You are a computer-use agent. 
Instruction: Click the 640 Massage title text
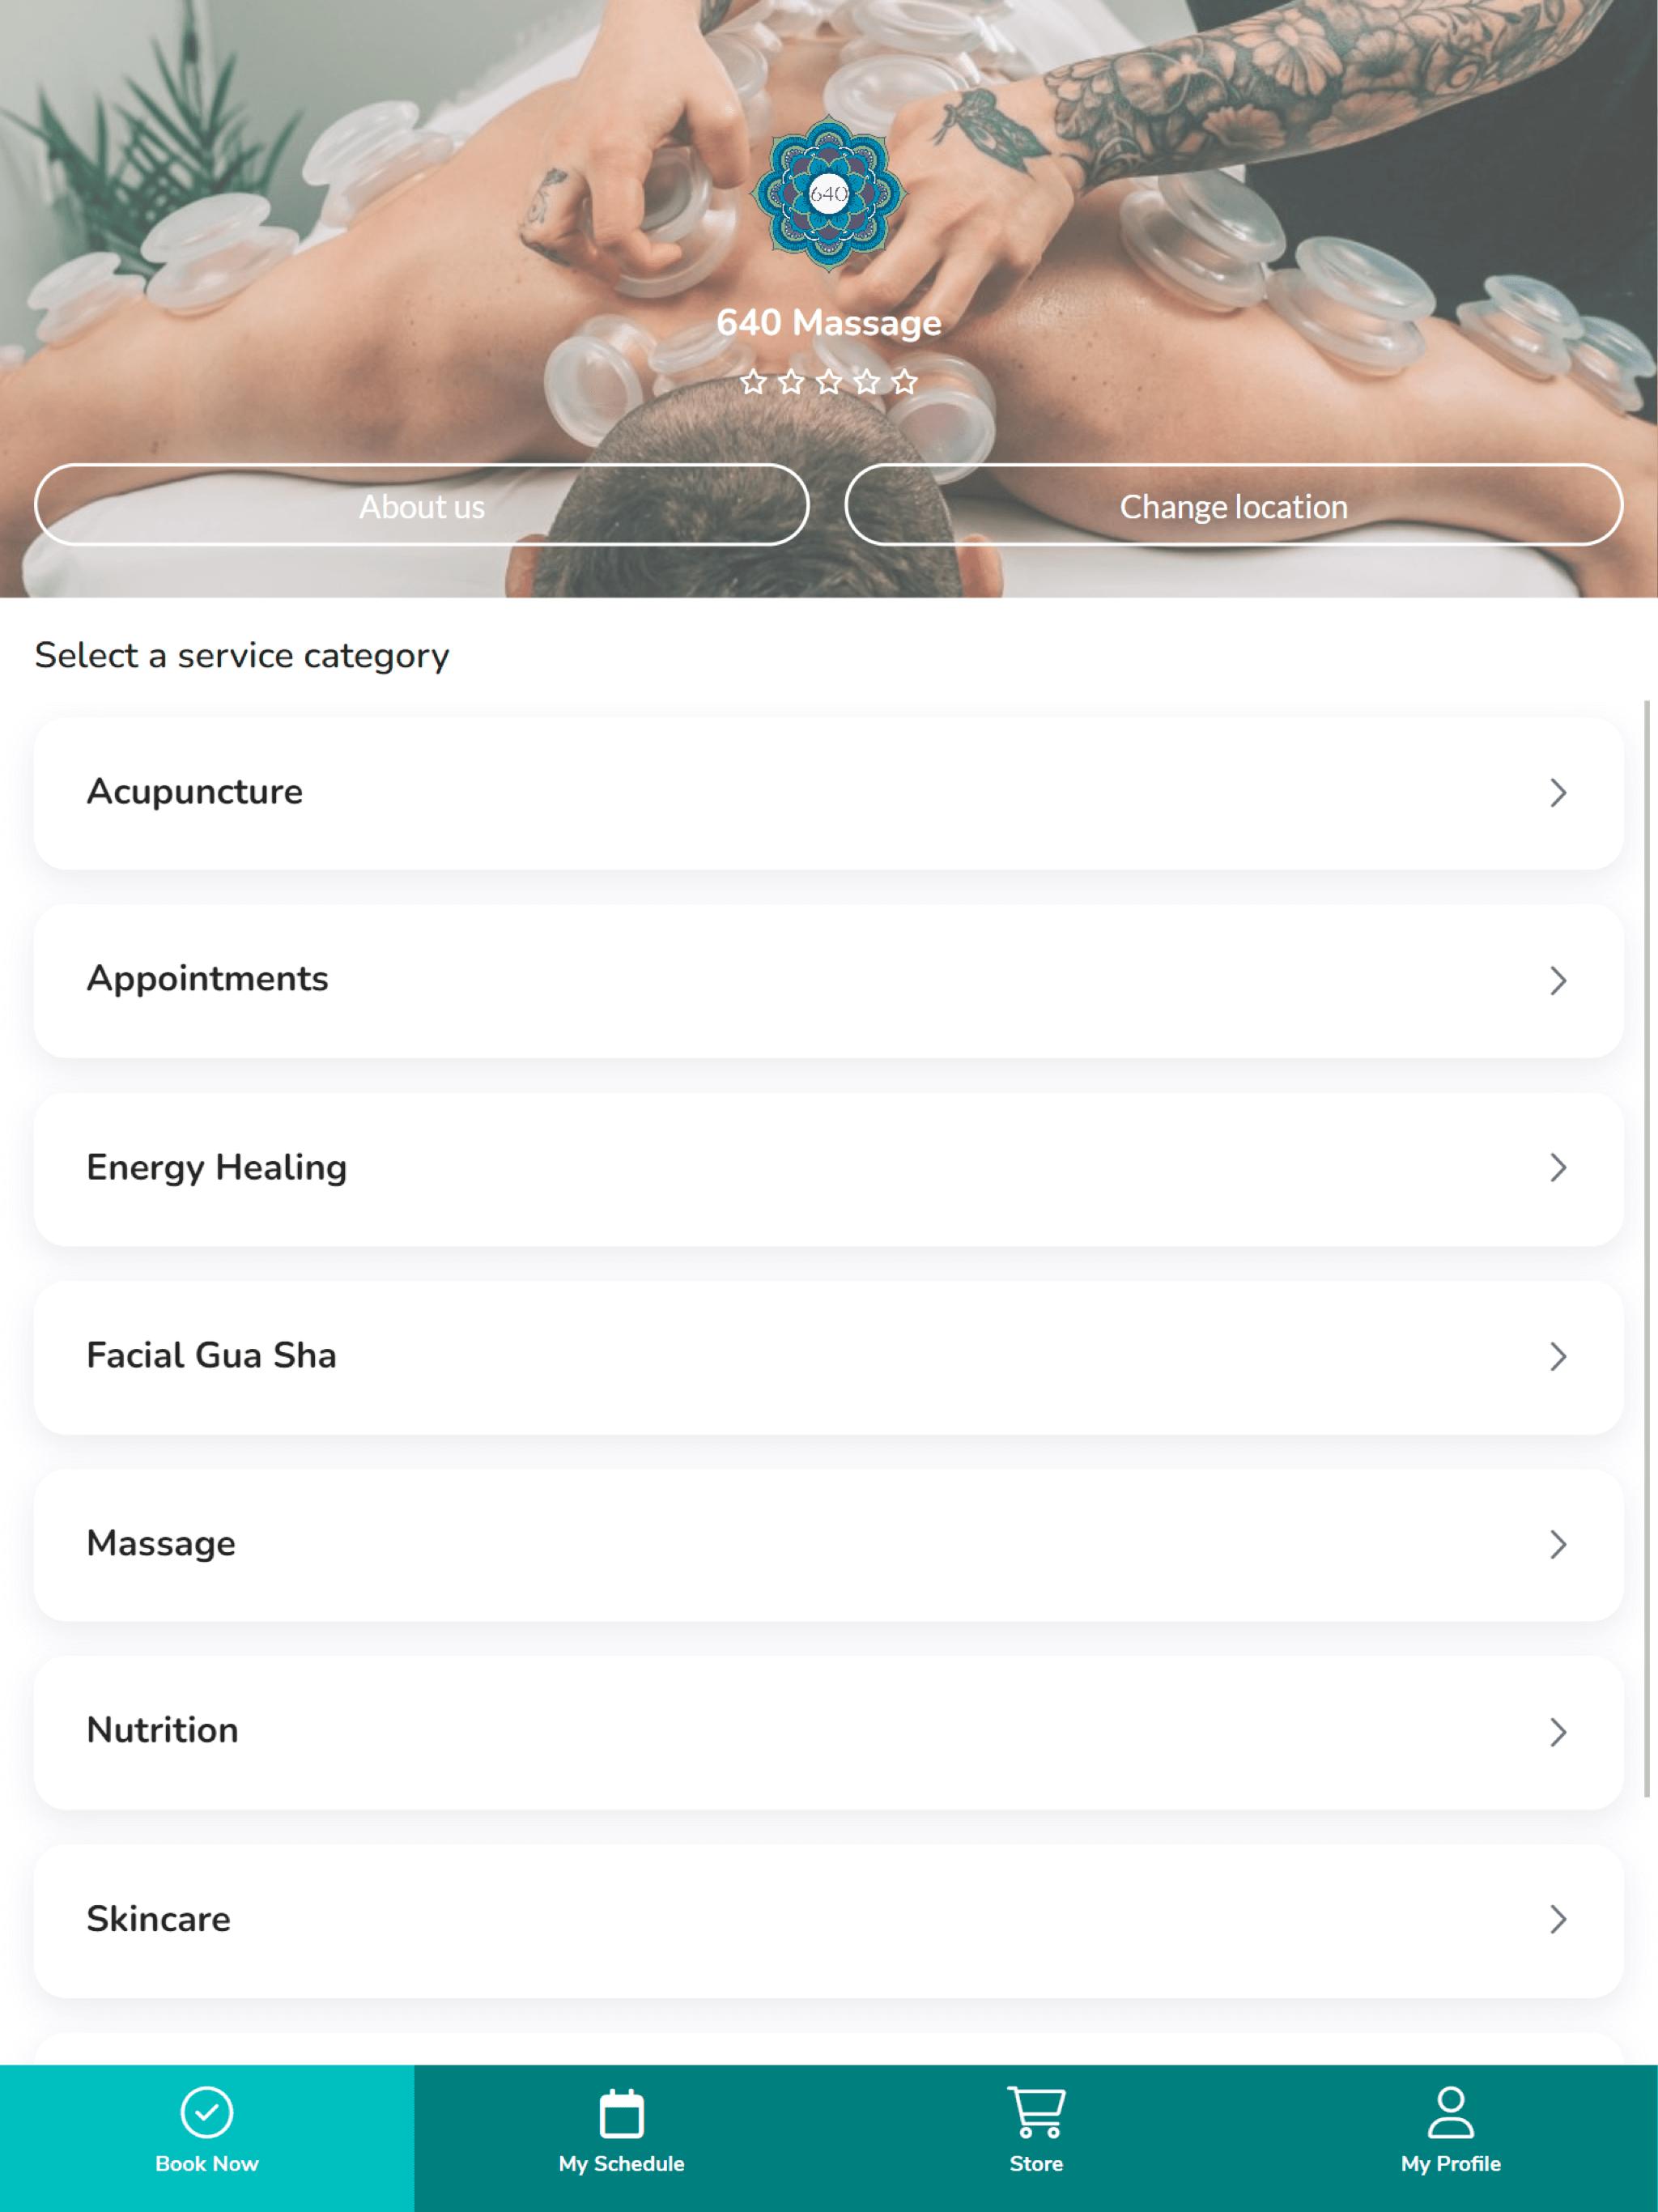(828, 323)
